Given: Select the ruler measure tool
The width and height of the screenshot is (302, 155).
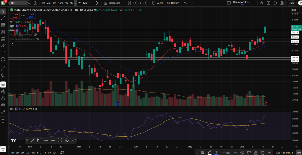Looking at the screenshot, I should click(3, 68).
